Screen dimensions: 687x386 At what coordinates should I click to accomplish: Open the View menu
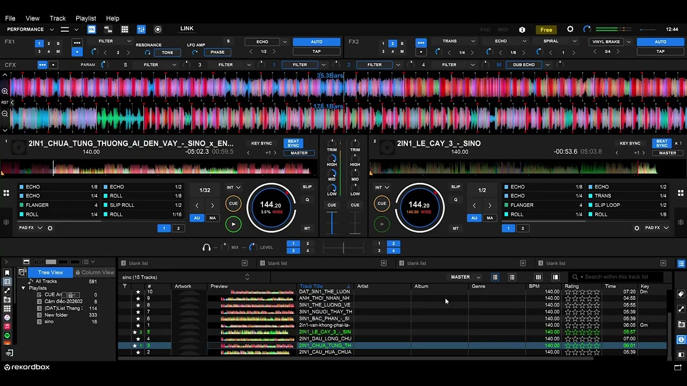click(32, 18)
